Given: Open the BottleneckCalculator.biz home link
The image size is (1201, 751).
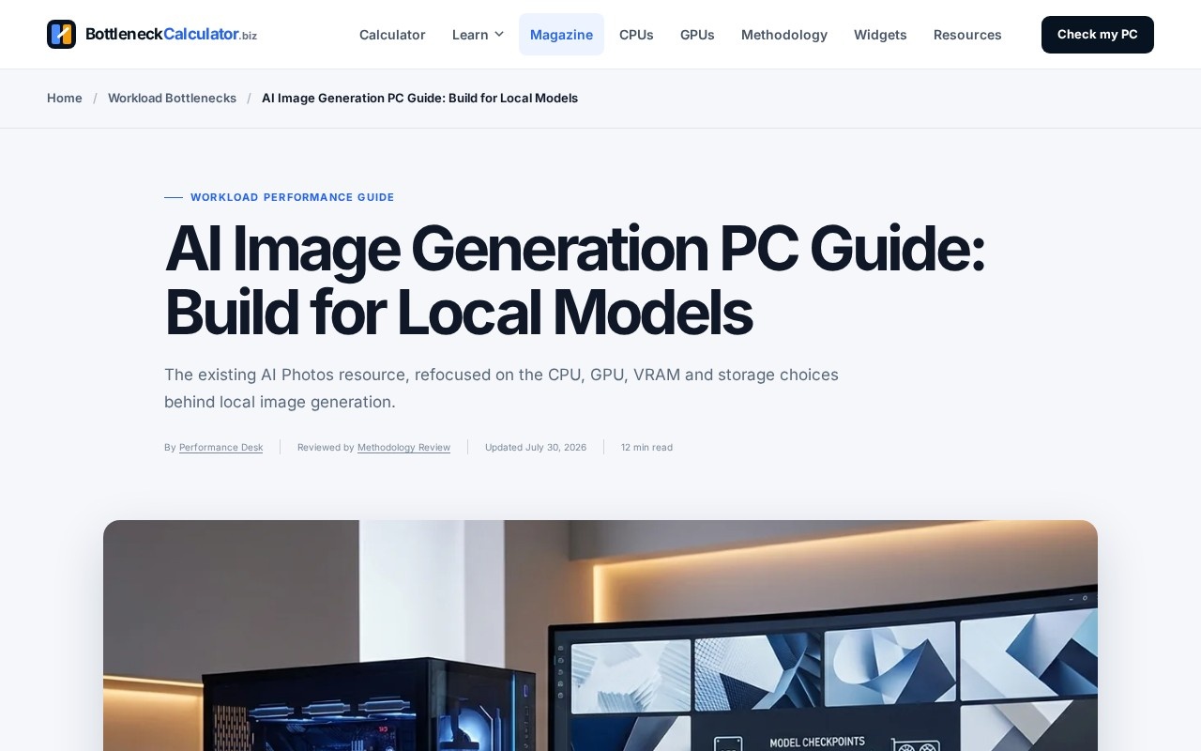Looking at the screenshot, I should [152, 35].
